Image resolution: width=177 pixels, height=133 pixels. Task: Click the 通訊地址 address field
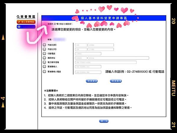(x=118, y=58)
